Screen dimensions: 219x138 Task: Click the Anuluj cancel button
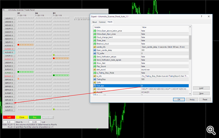(x=192, y=100)
